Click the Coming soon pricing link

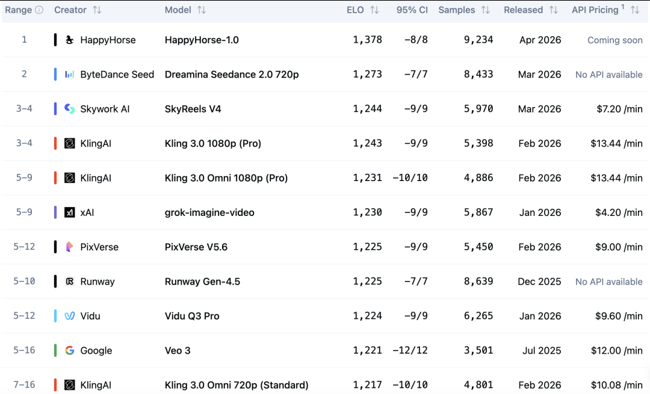[614, 40]
